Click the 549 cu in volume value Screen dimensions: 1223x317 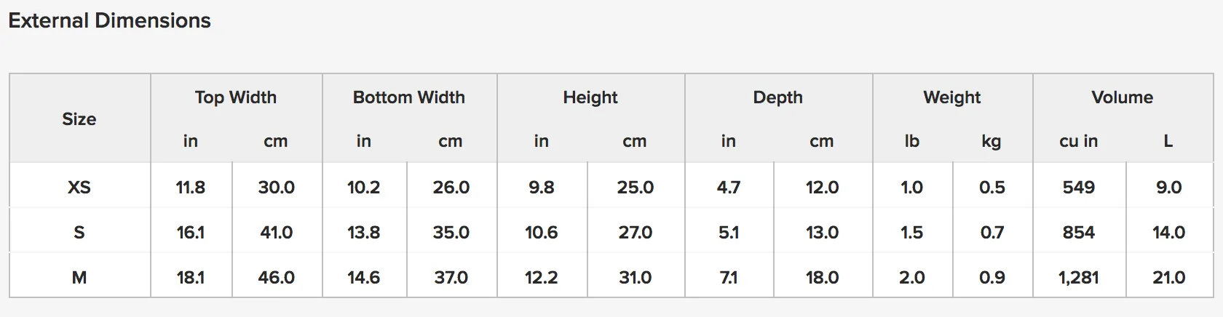pos(1079,188)
